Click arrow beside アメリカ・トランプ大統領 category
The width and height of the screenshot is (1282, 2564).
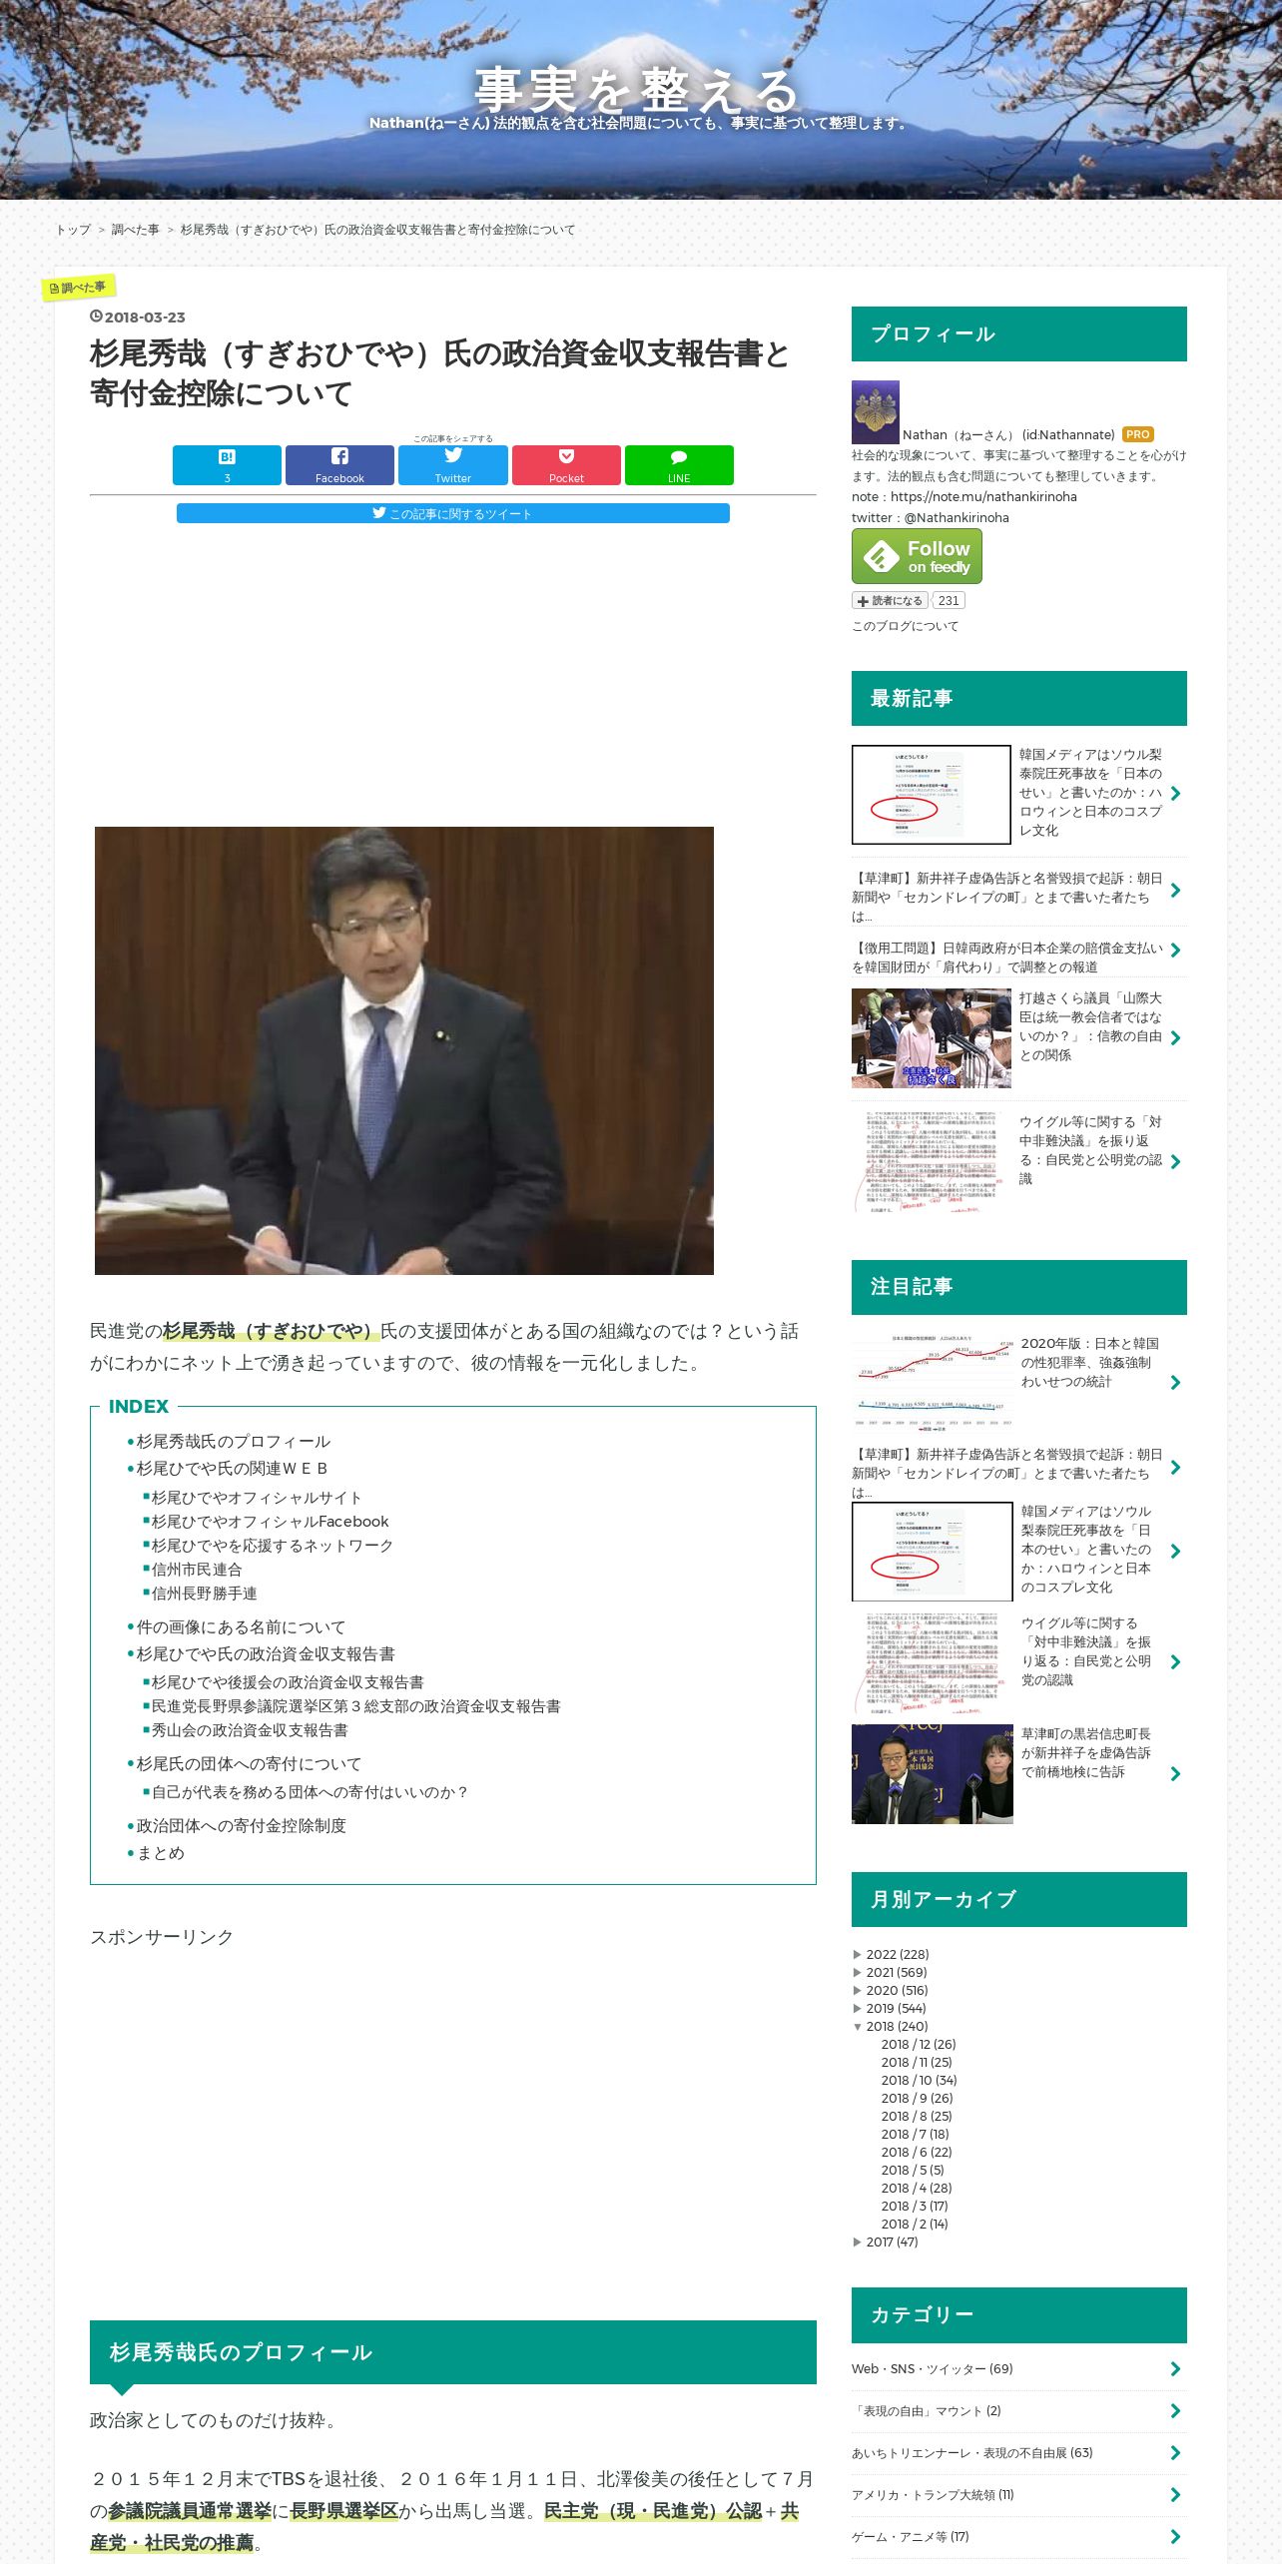click(1175, 2495)
